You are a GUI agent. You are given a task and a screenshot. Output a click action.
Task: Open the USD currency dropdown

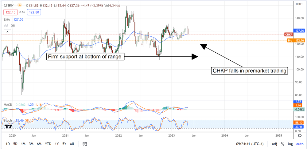(300, 4)
